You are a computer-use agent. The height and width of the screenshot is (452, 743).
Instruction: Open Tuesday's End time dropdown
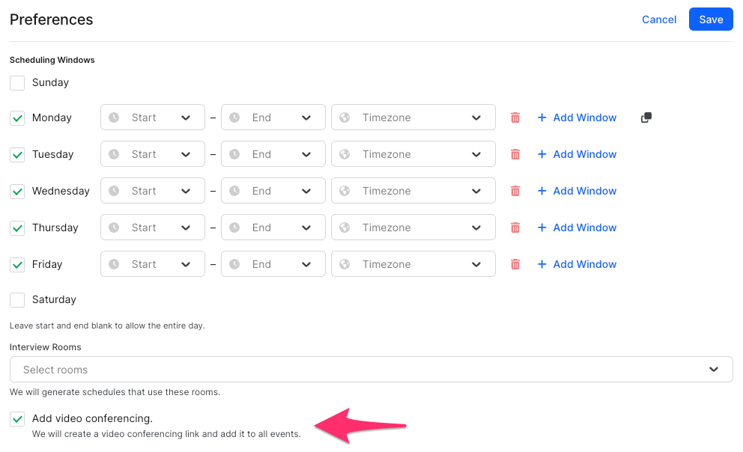273,154
